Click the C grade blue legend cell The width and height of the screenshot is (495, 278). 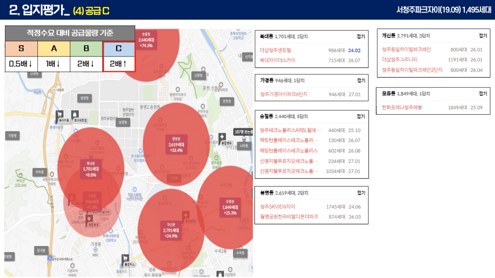(x=119, y=49)
